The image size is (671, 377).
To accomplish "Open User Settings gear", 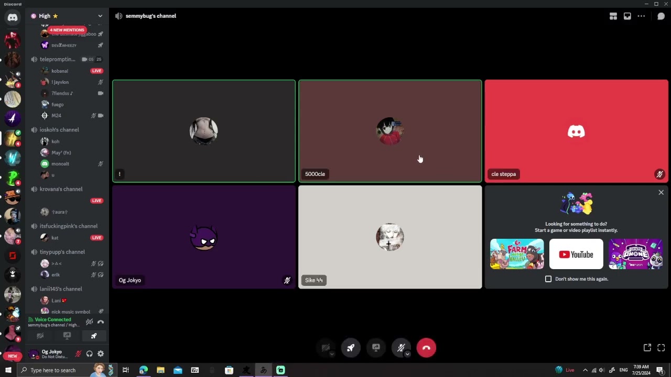I will point(101,354).
